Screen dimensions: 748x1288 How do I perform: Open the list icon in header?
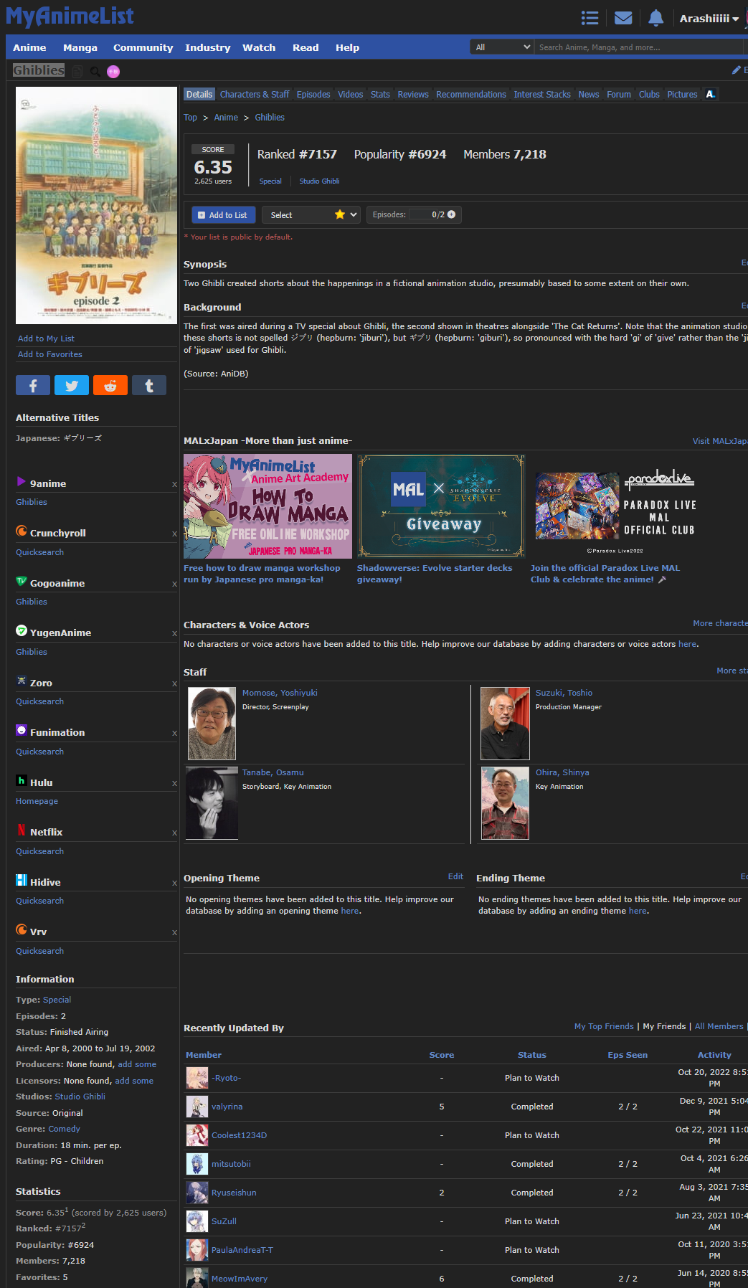[x=590, y=18]
